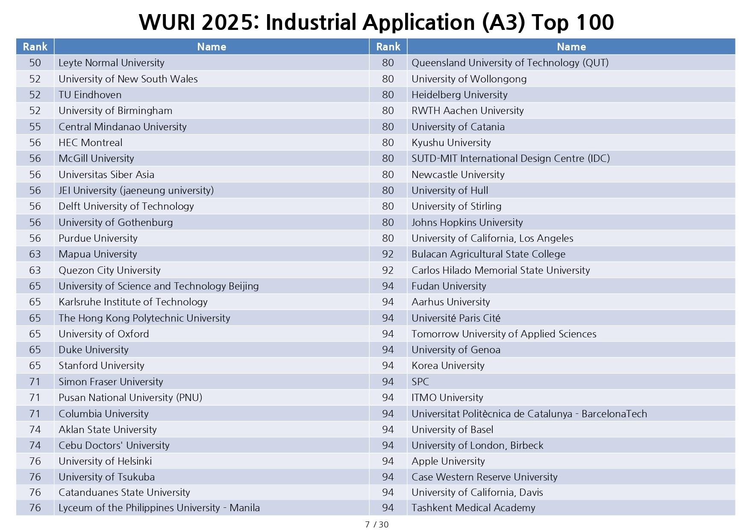This screenshot has width=750, height=530.
Task: Select 'Aarhus University'
Action: 450,302
